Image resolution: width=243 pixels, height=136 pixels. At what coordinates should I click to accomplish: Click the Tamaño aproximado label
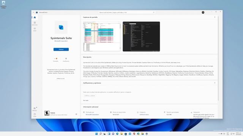pyautogui.click(x=172, y=112)
